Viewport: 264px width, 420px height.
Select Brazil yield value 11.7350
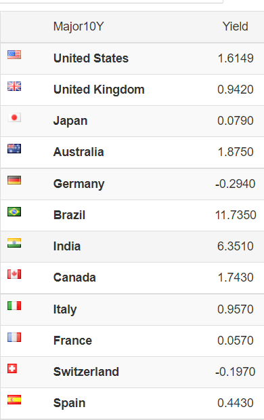point(236,215)
